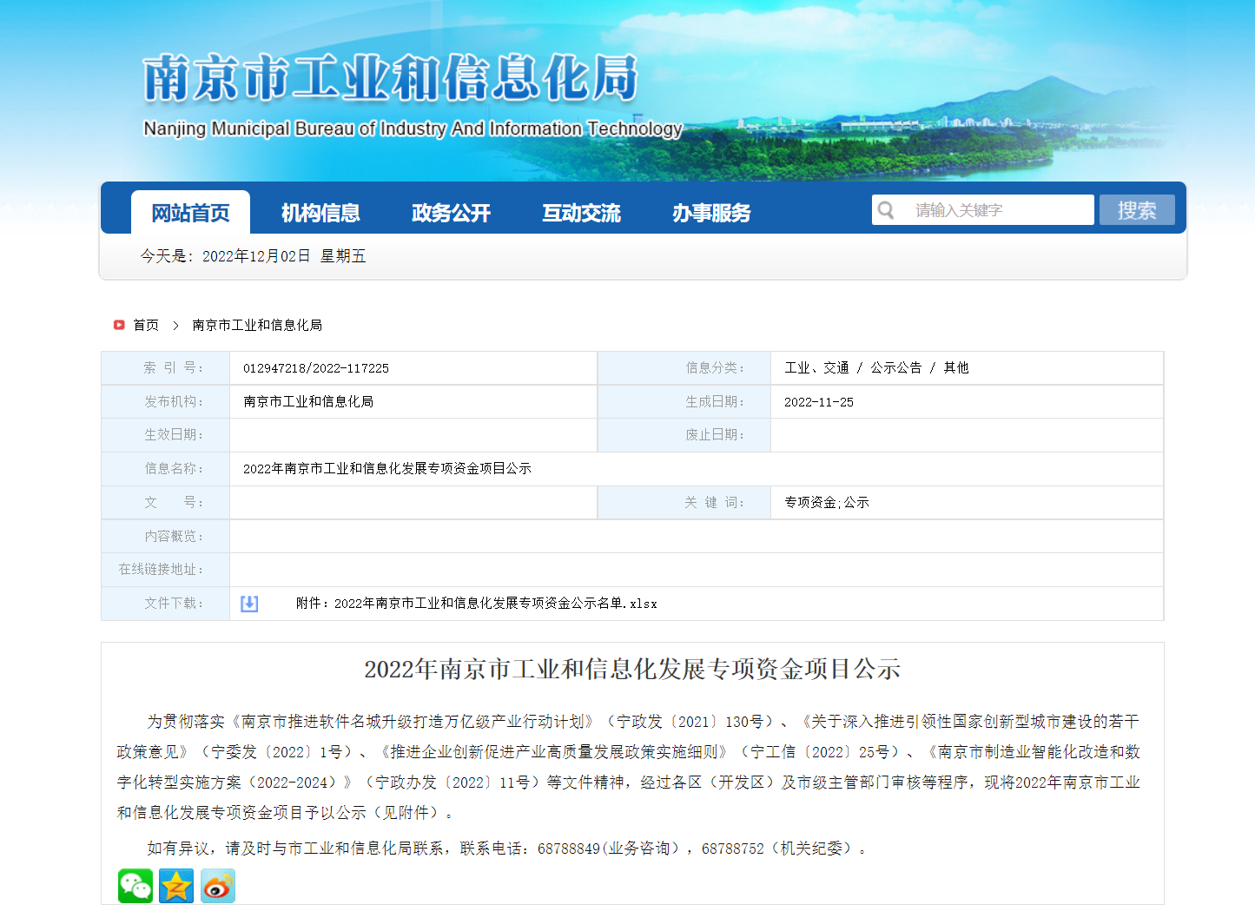Click the WeChat share icon
1255x918 pixels.
pyautogui.click(x=135, y=886)
